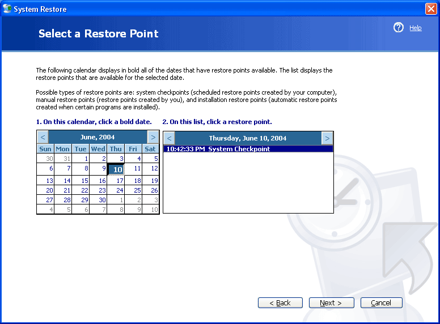Go to next month in calendar
This screenshot has height=324, width=440.
153,137
